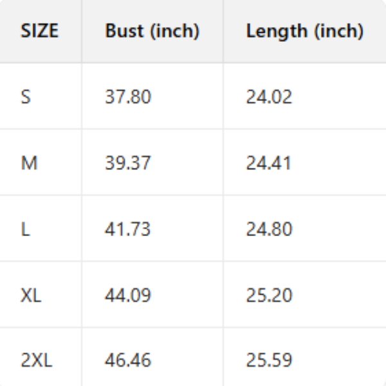Select length value 25.59
The image size is (386, 386).
tap(269, 360)
